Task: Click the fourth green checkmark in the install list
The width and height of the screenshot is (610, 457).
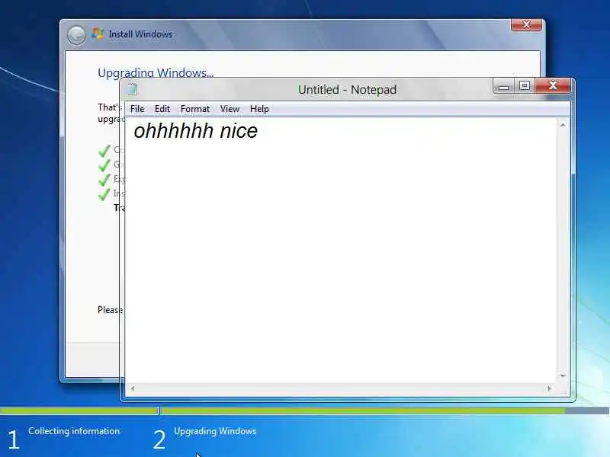Action: [104, 194]
